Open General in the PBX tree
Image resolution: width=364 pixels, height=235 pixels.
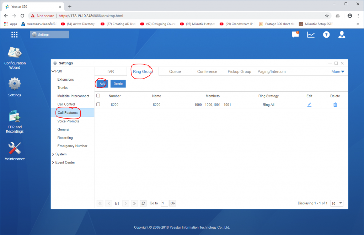tap(63, 129)
